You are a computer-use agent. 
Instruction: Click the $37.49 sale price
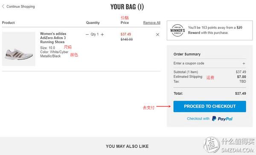point(126,34)
